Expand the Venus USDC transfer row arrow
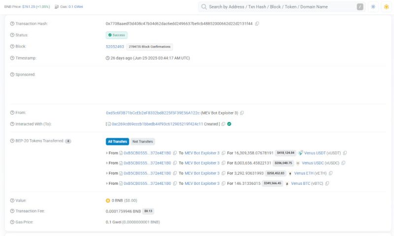The image size is (394, 236). [107, 163]
